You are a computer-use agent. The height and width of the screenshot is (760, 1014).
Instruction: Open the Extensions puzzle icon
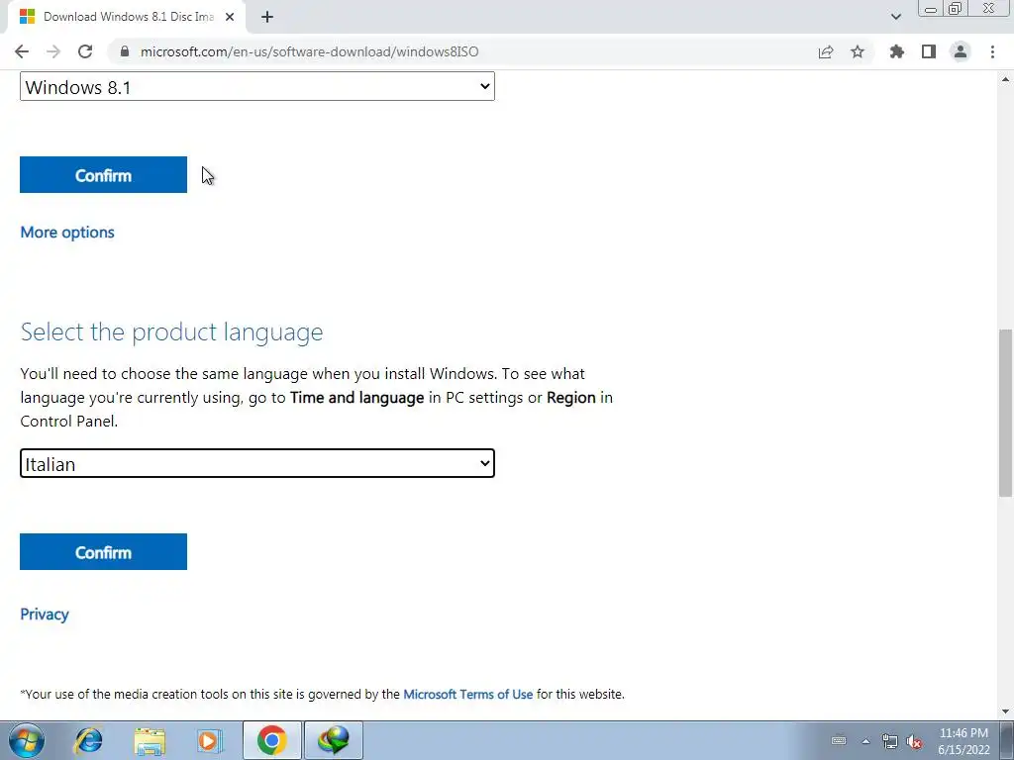point(897,51)
